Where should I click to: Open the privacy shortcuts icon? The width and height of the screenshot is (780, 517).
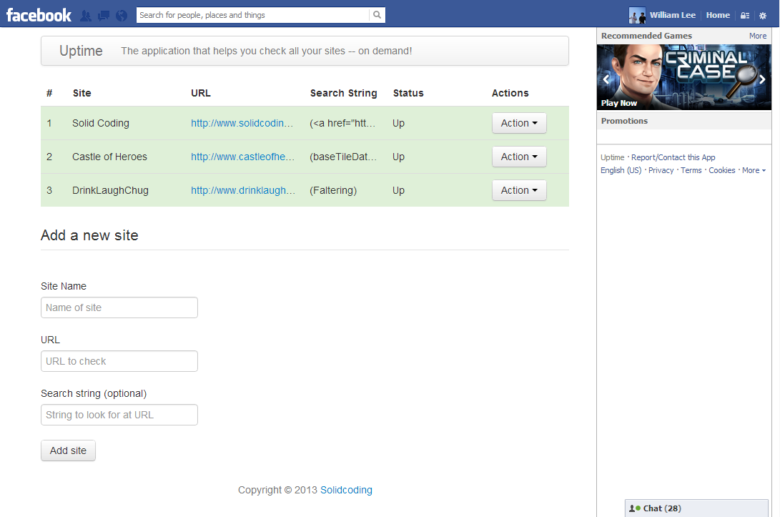[745, 16]
